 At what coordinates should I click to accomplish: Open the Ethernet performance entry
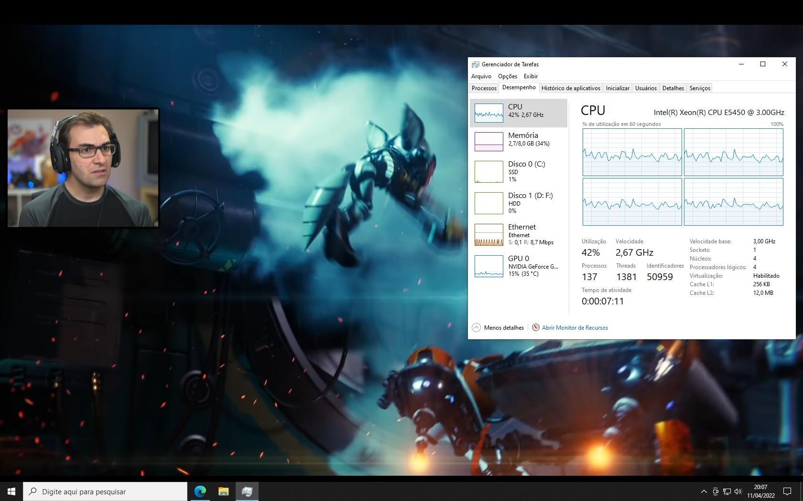519,234
